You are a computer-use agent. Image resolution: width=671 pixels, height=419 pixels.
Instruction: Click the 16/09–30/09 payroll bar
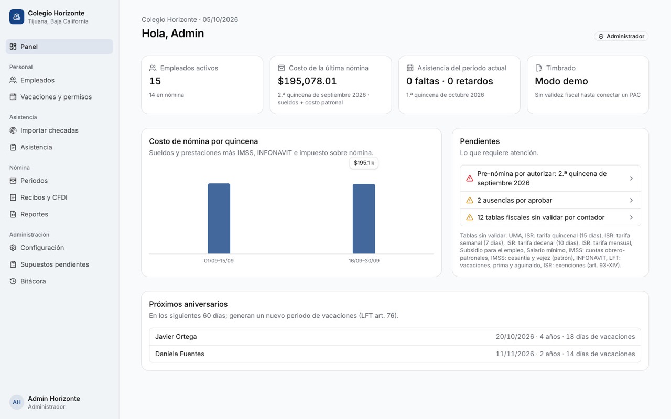pos(364,219)
